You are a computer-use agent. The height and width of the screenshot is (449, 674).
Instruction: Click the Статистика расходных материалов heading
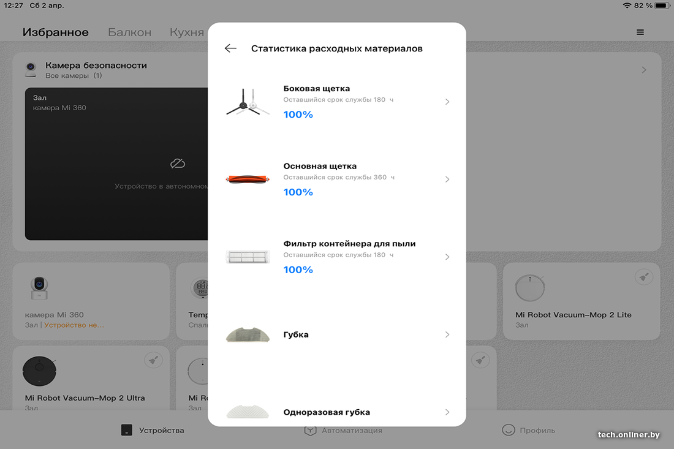[336, 48]
